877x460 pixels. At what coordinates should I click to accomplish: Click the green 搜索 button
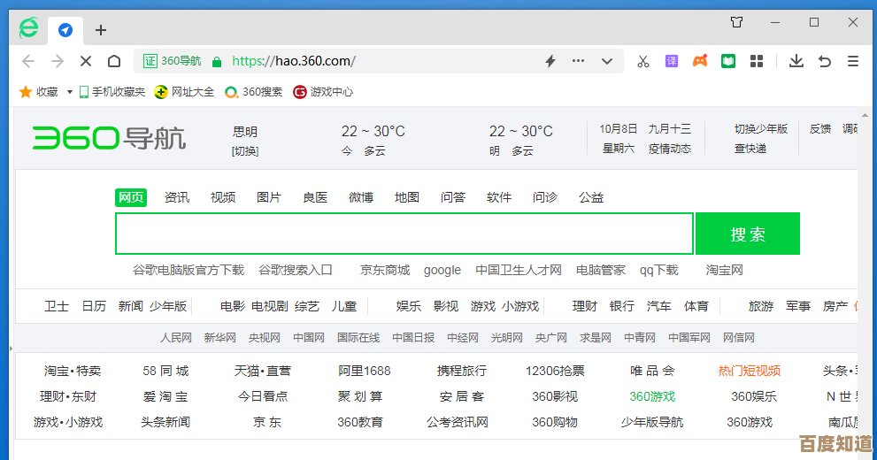pyautogui.click(x=748, y=234)
